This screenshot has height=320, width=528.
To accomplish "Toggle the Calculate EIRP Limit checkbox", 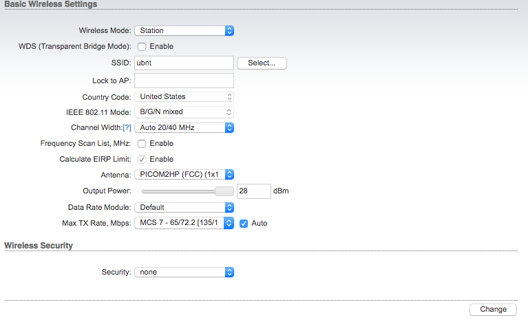I will (142, 159).
